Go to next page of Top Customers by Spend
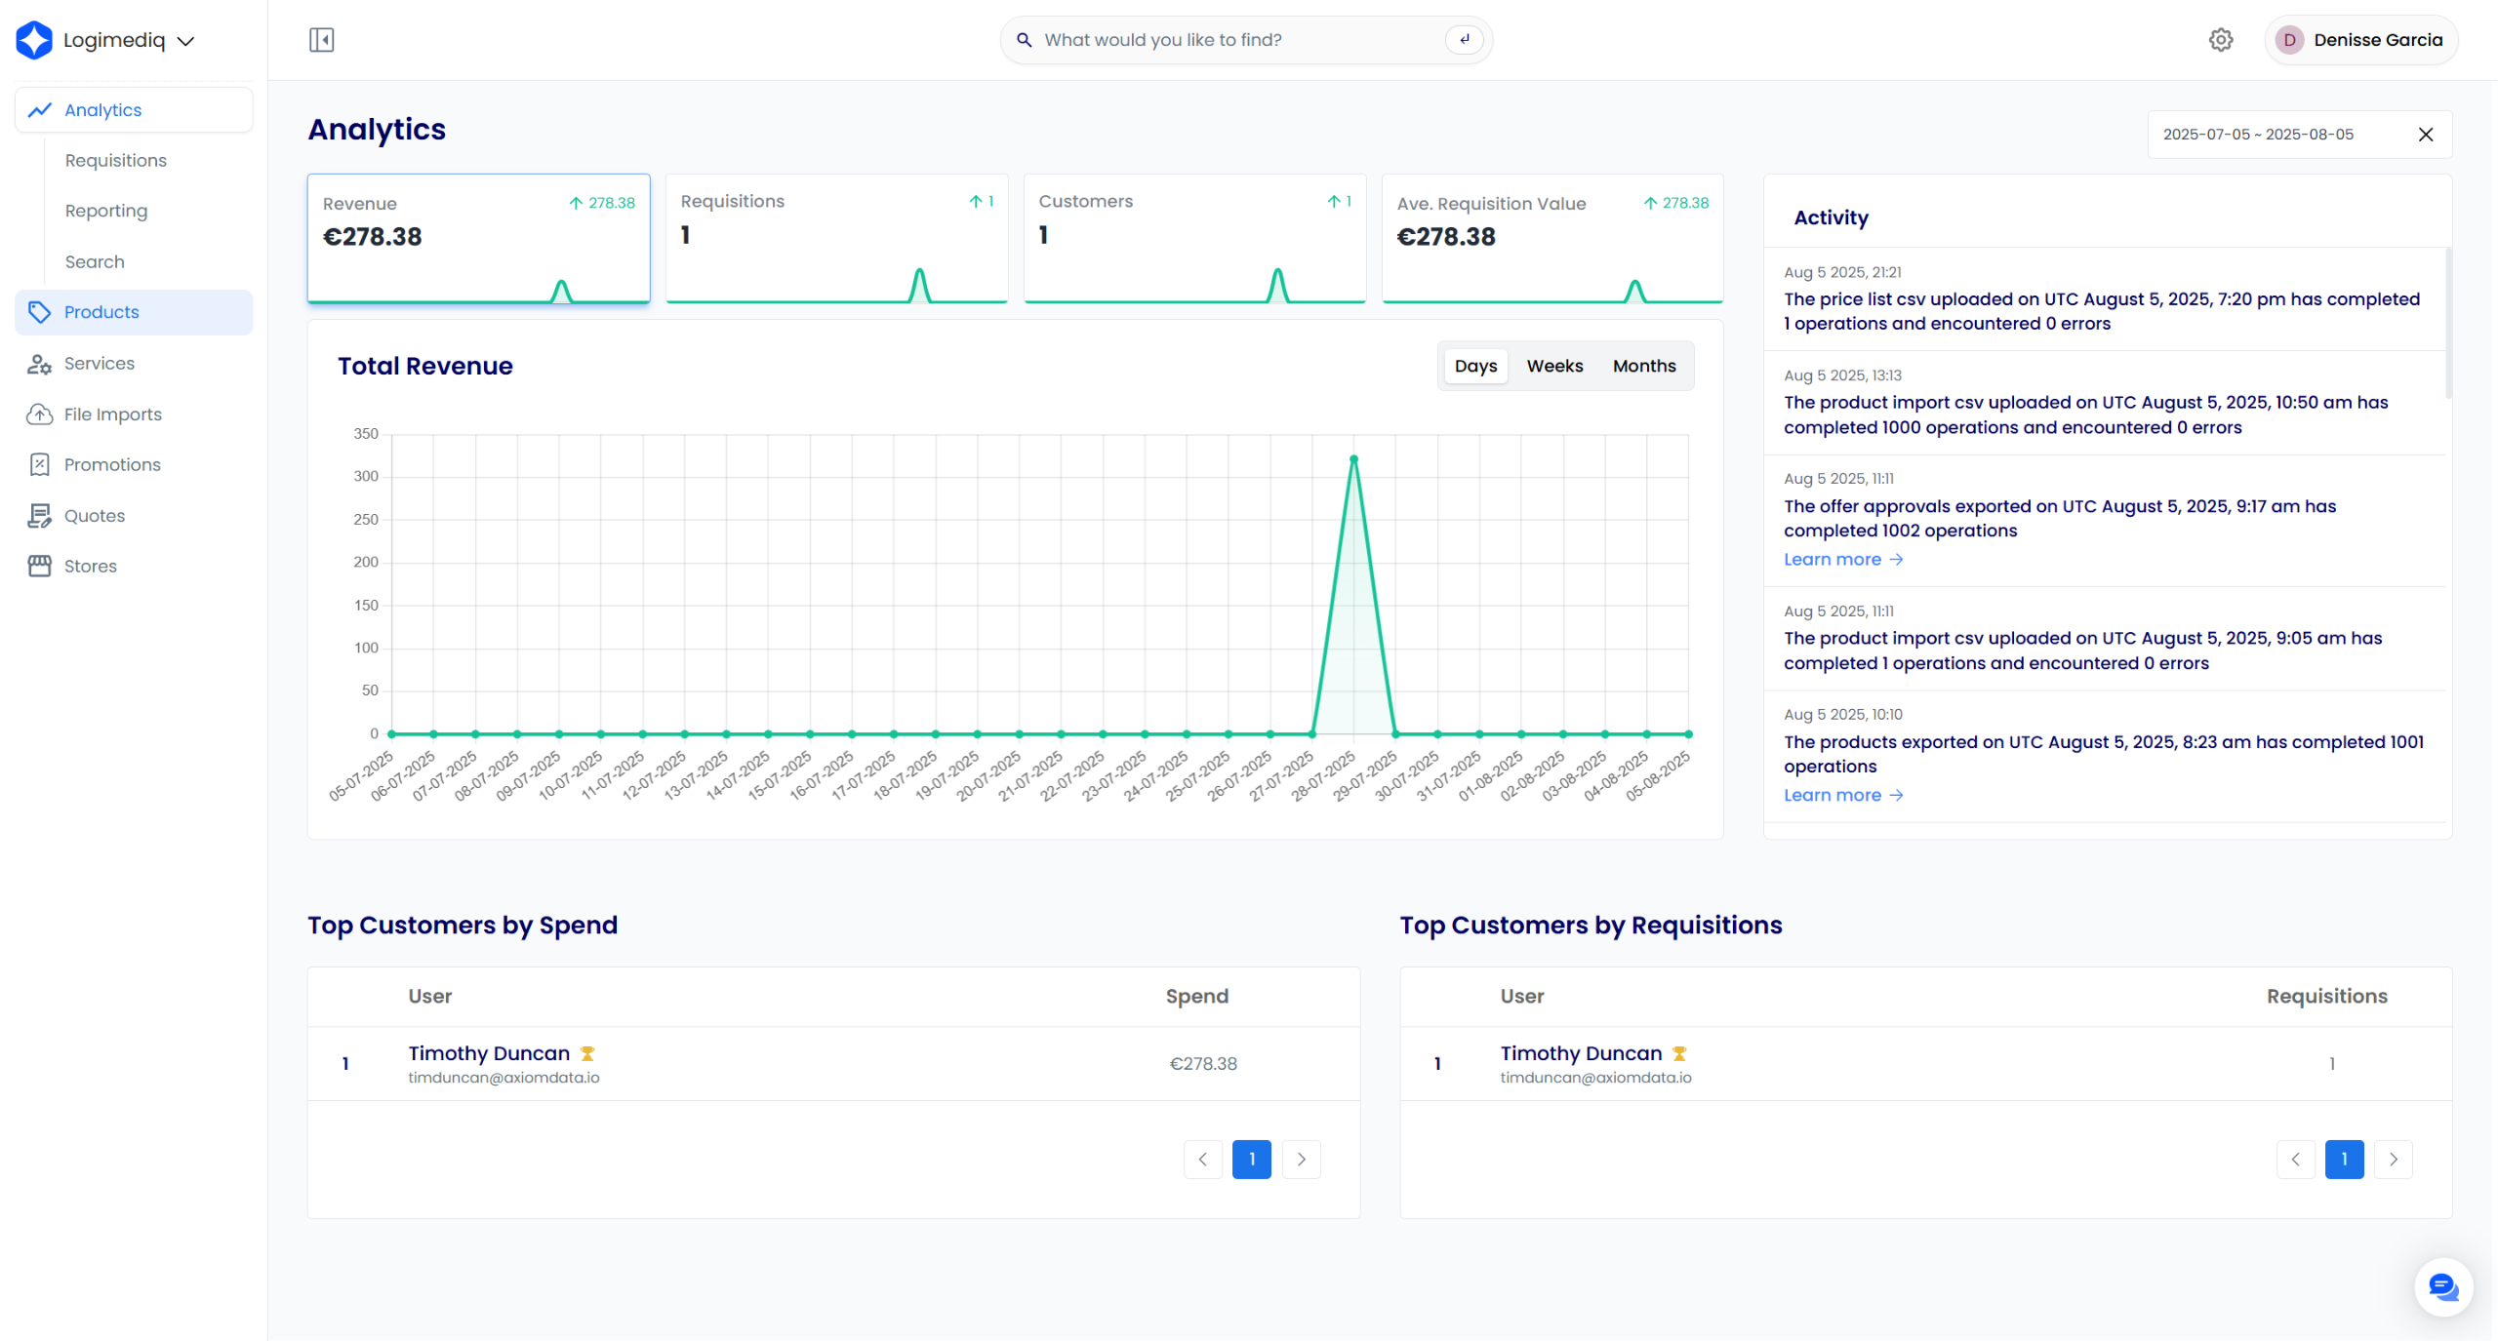The height and width of the screenshot is (1341, 2498). pos(1301,1160)
